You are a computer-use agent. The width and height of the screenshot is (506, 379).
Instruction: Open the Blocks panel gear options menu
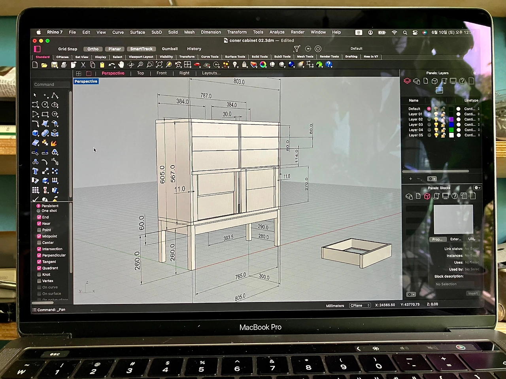pos(477,188)
